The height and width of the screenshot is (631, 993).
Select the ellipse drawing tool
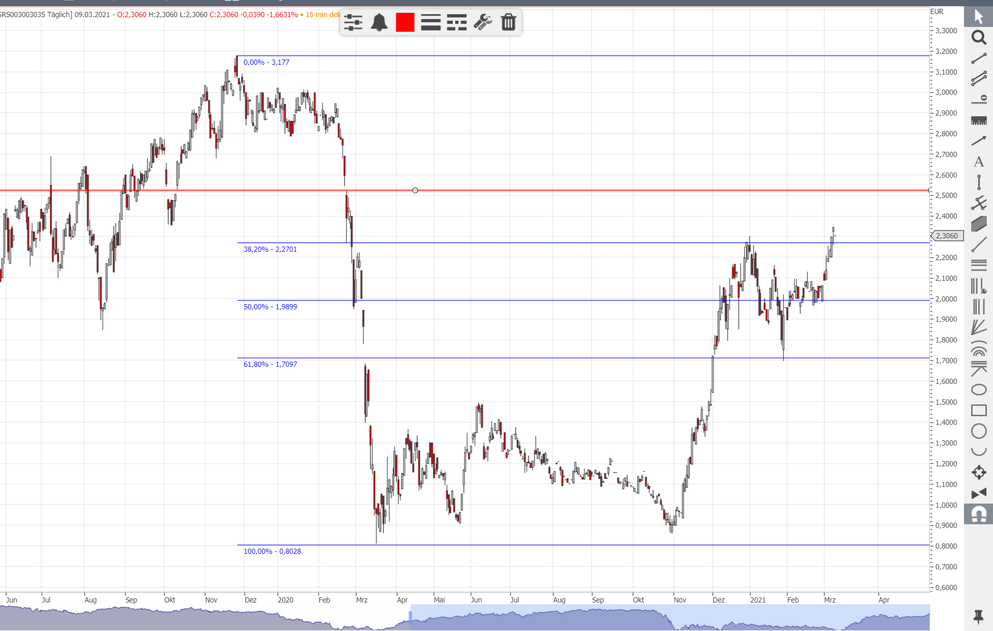point(978,390)
